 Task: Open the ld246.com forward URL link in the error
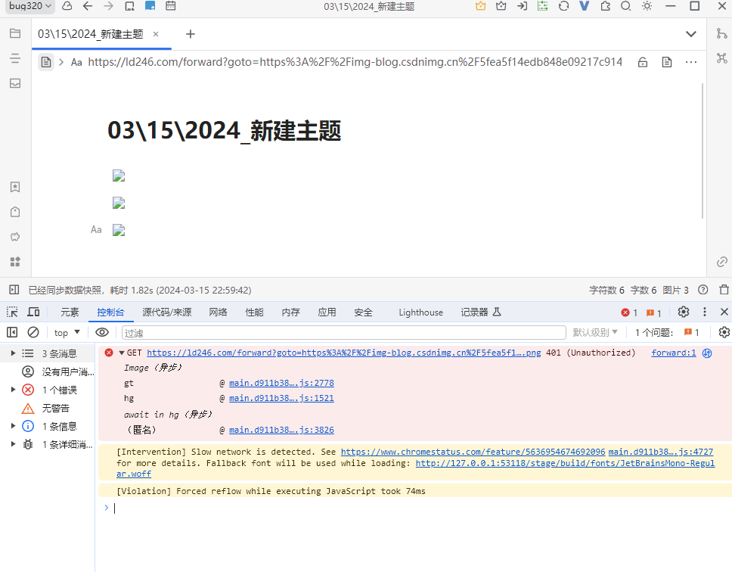pyautogui.click(x=343, y=353)
